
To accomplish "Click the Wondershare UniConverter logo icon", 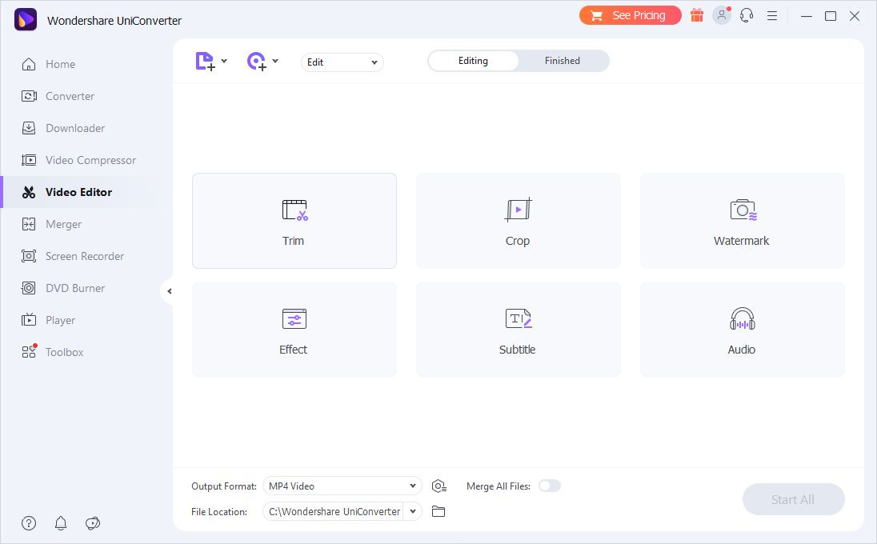I will tap(25, 20).
